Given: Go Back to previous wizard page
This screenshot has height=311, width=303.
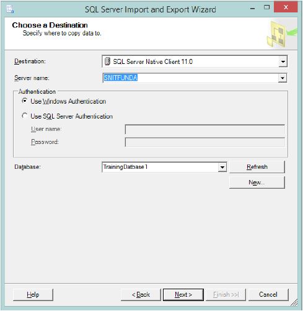Looking at the screenshot, I should [x=141, y=295].
